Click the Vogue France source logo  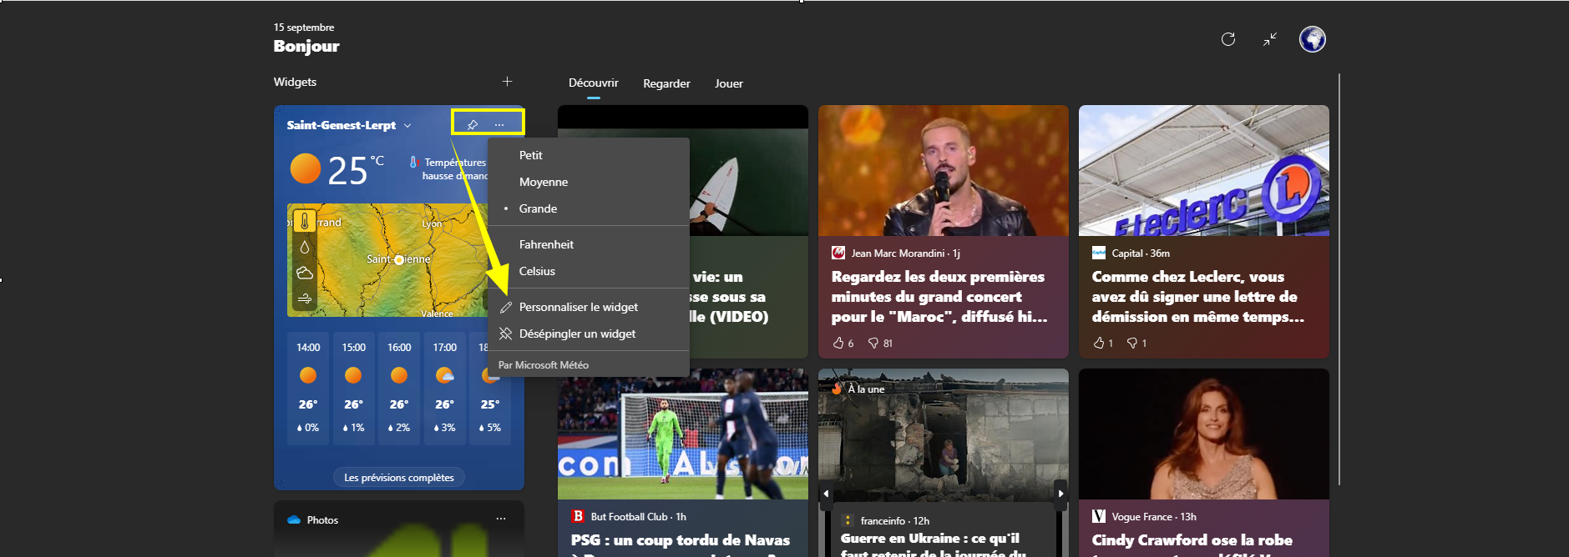(1099, 516)
